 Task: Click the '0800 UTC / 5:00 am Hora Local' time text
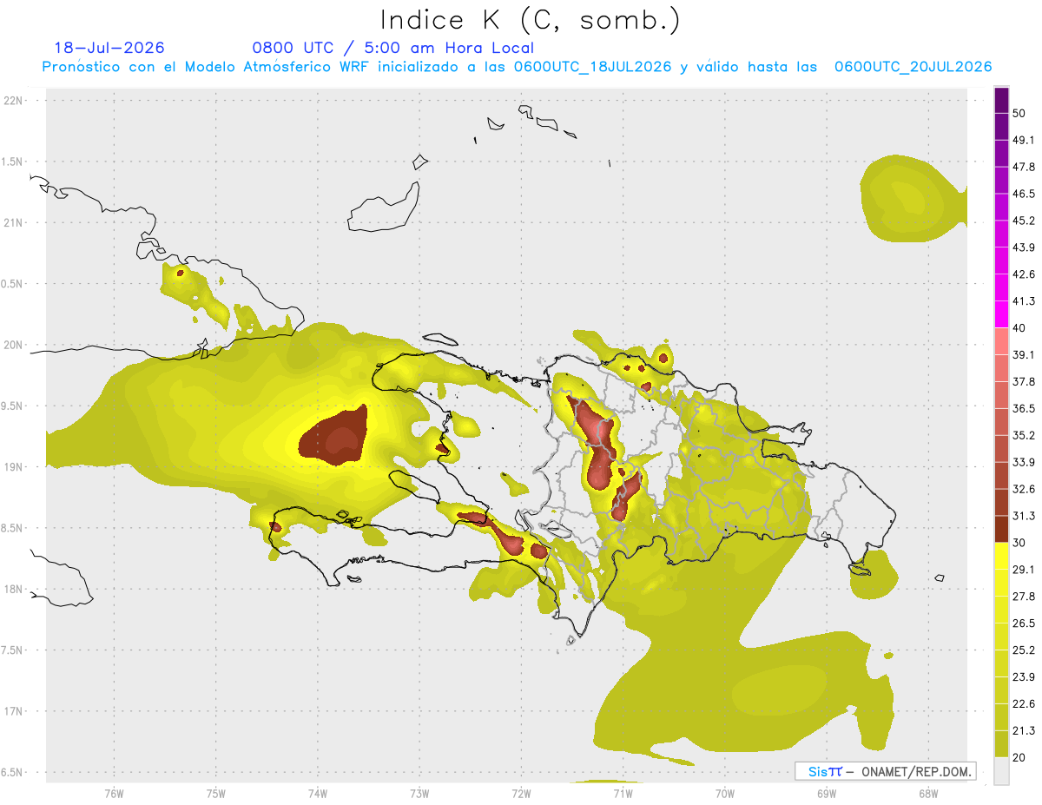click(392, 48)
